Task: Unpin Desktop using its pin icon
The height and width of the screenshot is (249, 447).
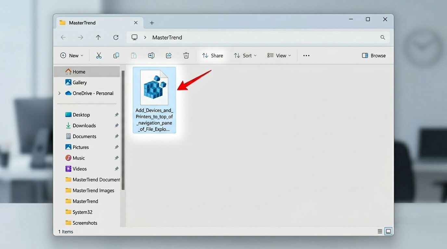Action: [x=117, y=115]
